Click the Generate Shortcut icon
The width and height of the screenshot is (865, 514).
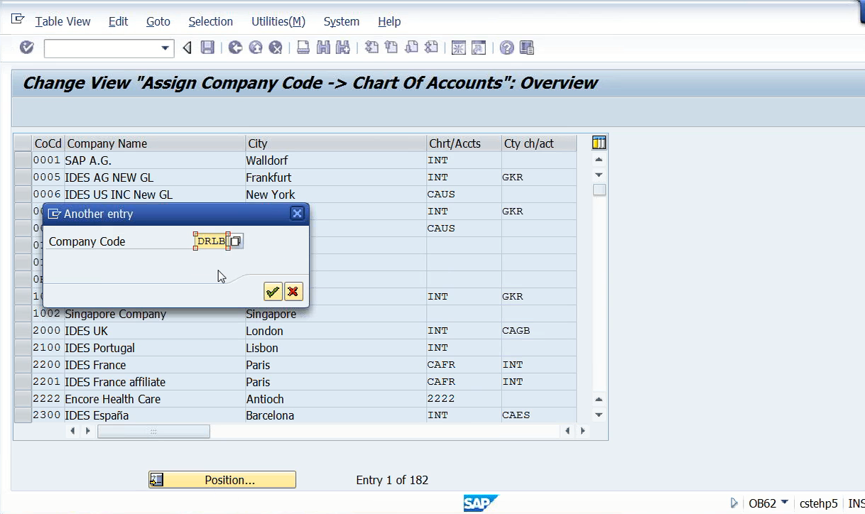[x=479, y=48]
